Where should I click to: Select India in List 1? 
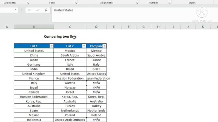(34, 69)
